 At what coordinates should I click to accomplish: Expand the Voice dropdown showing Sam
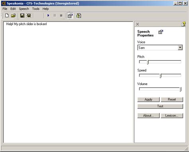180,48
